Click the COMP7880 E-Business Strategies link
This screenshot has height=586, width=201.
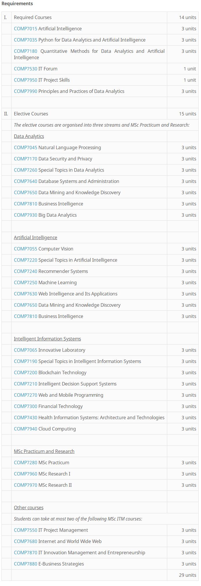[25, 564]
